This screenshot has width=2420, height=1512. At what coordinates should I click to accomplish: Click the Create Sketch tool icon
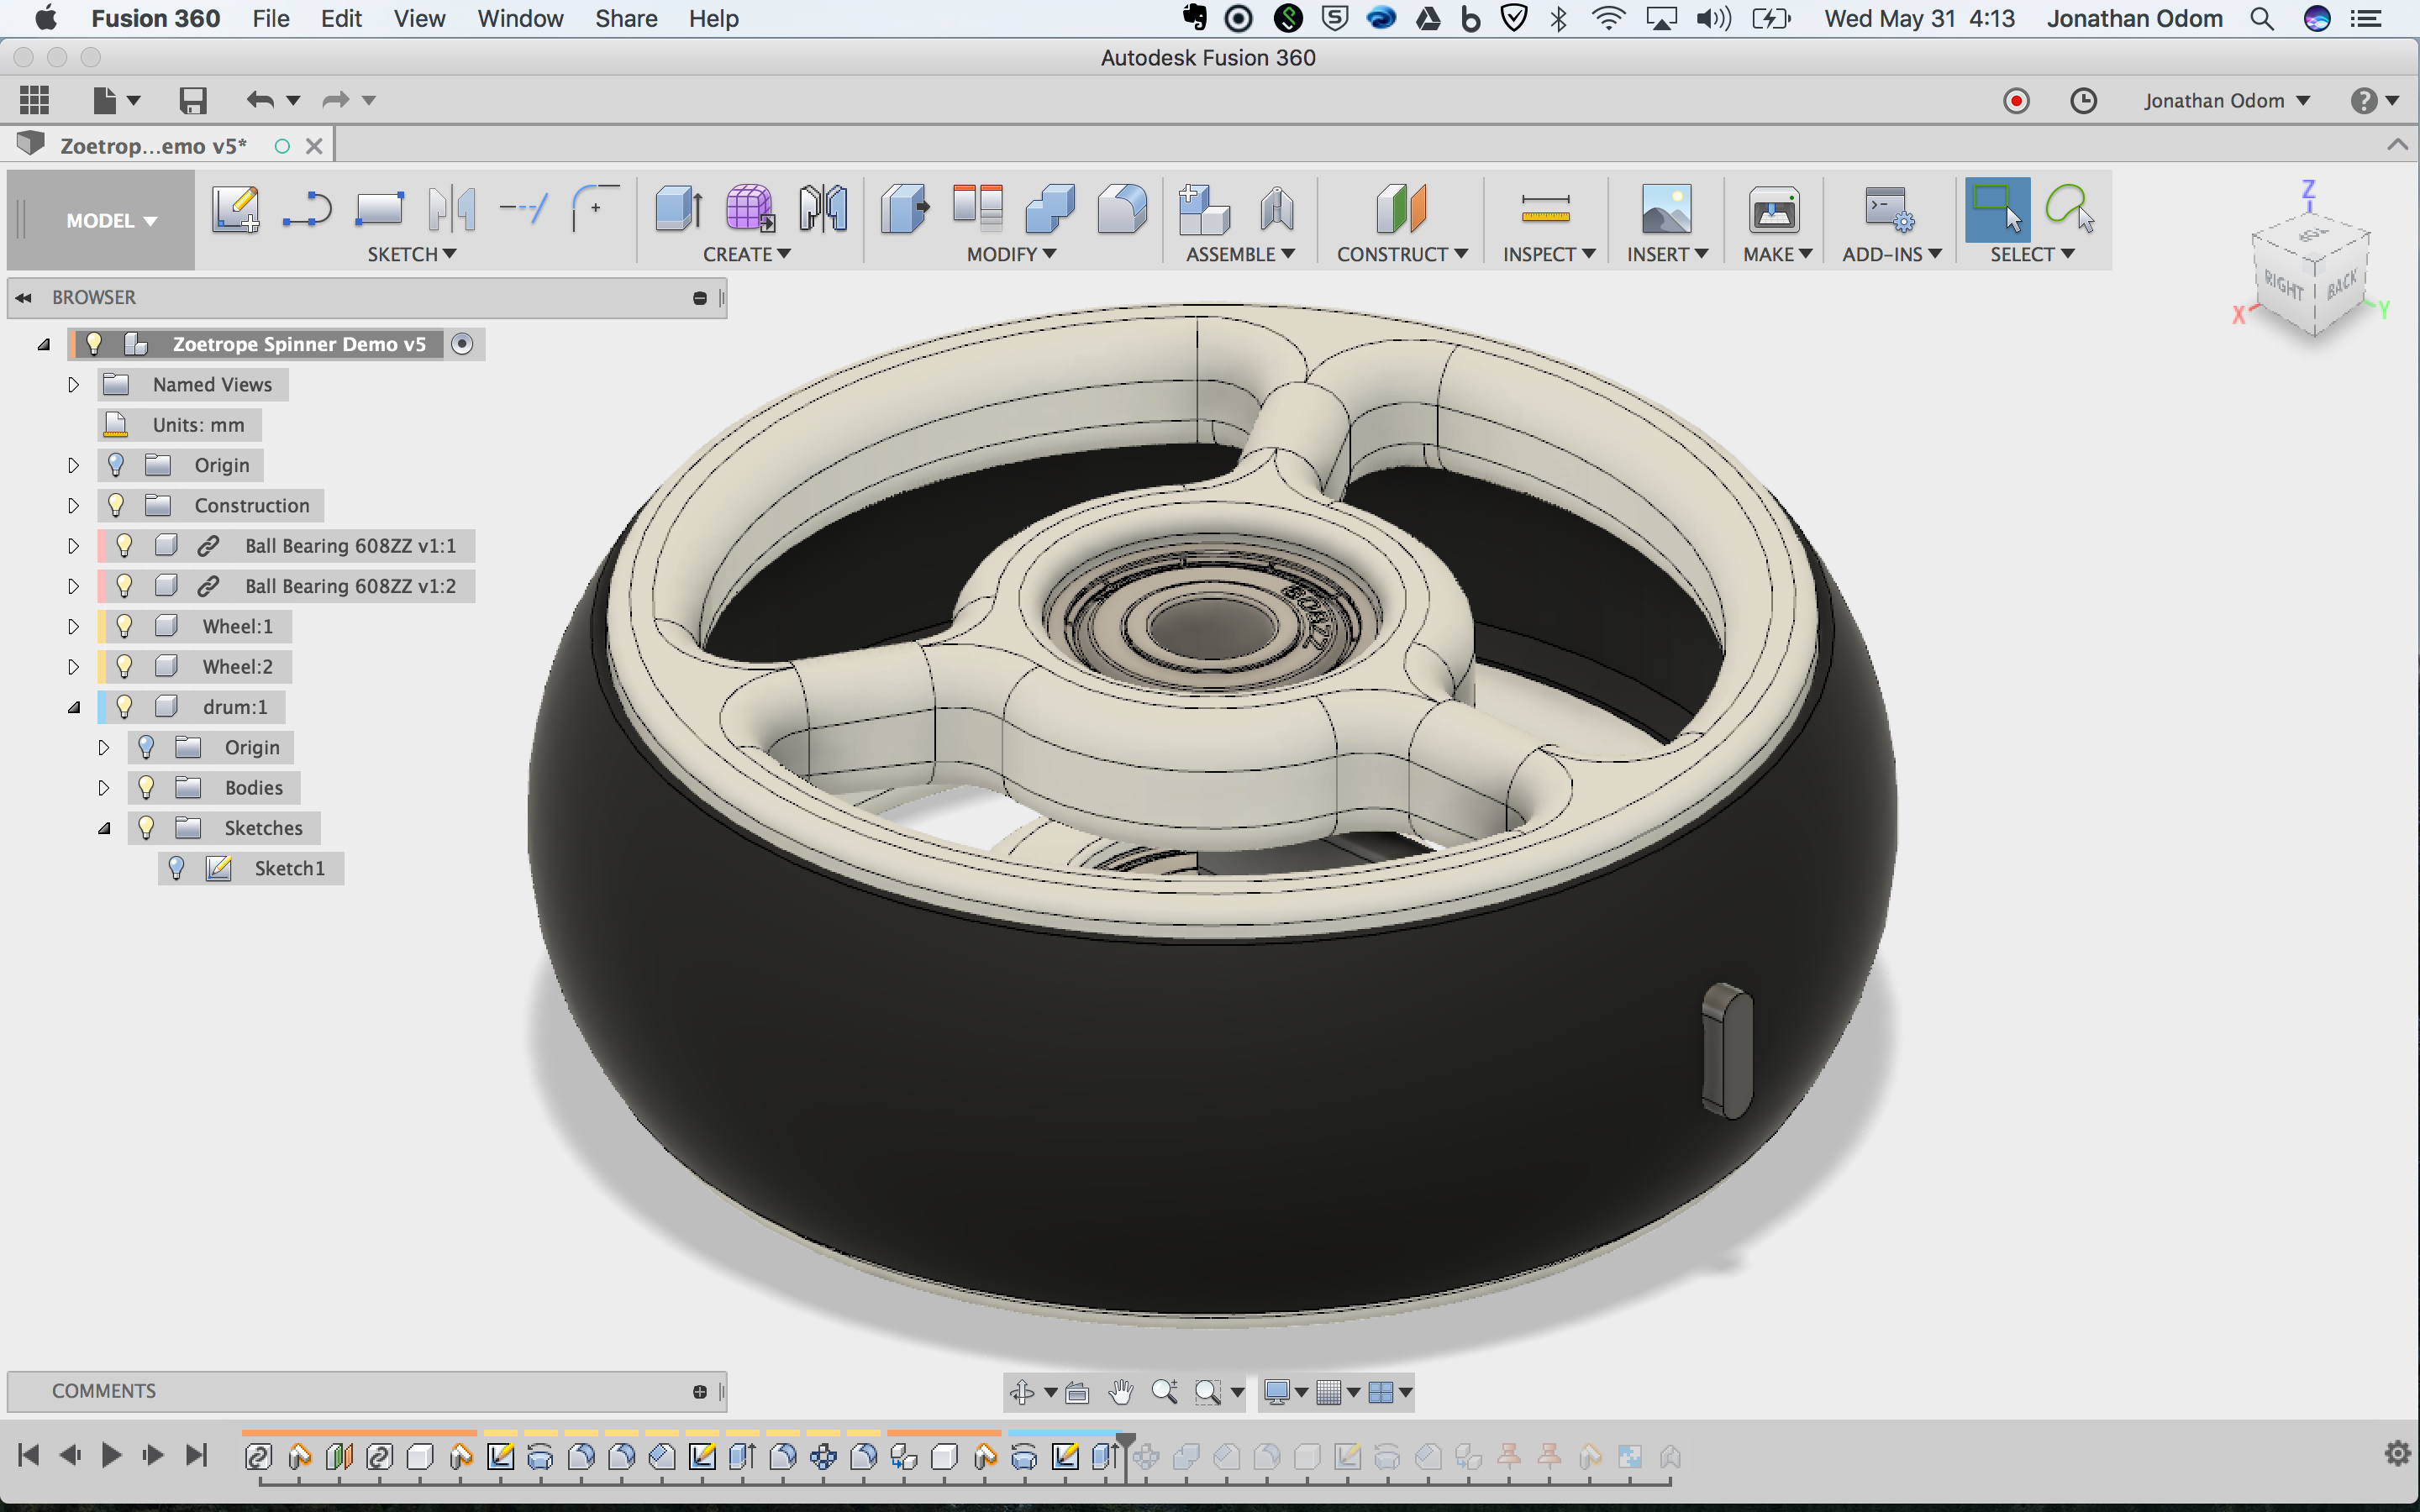236,210
